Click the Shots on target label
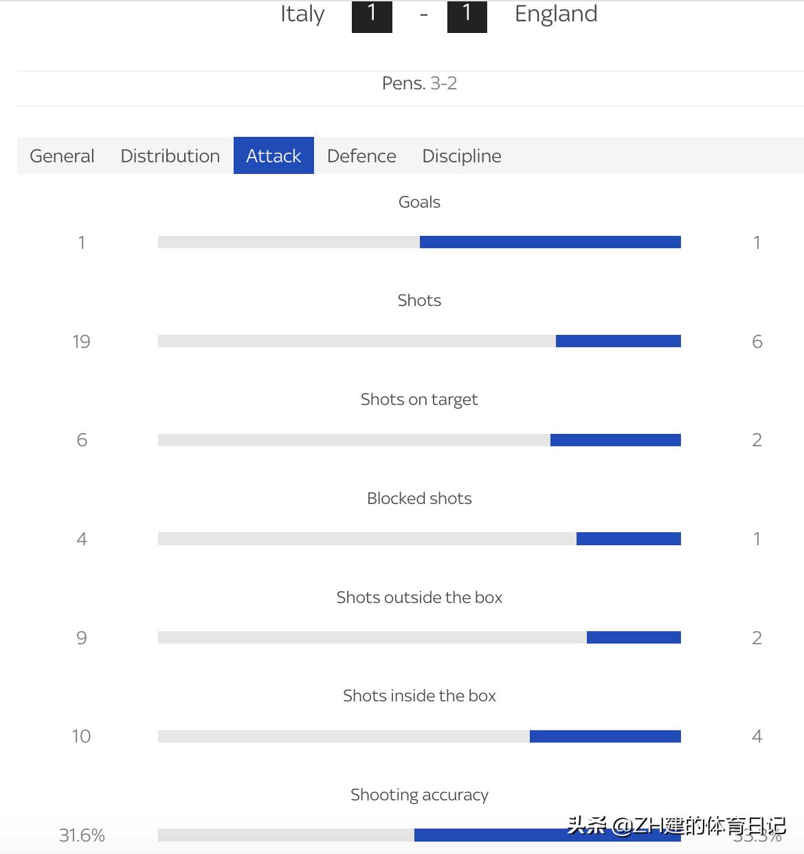 point(419,399)
